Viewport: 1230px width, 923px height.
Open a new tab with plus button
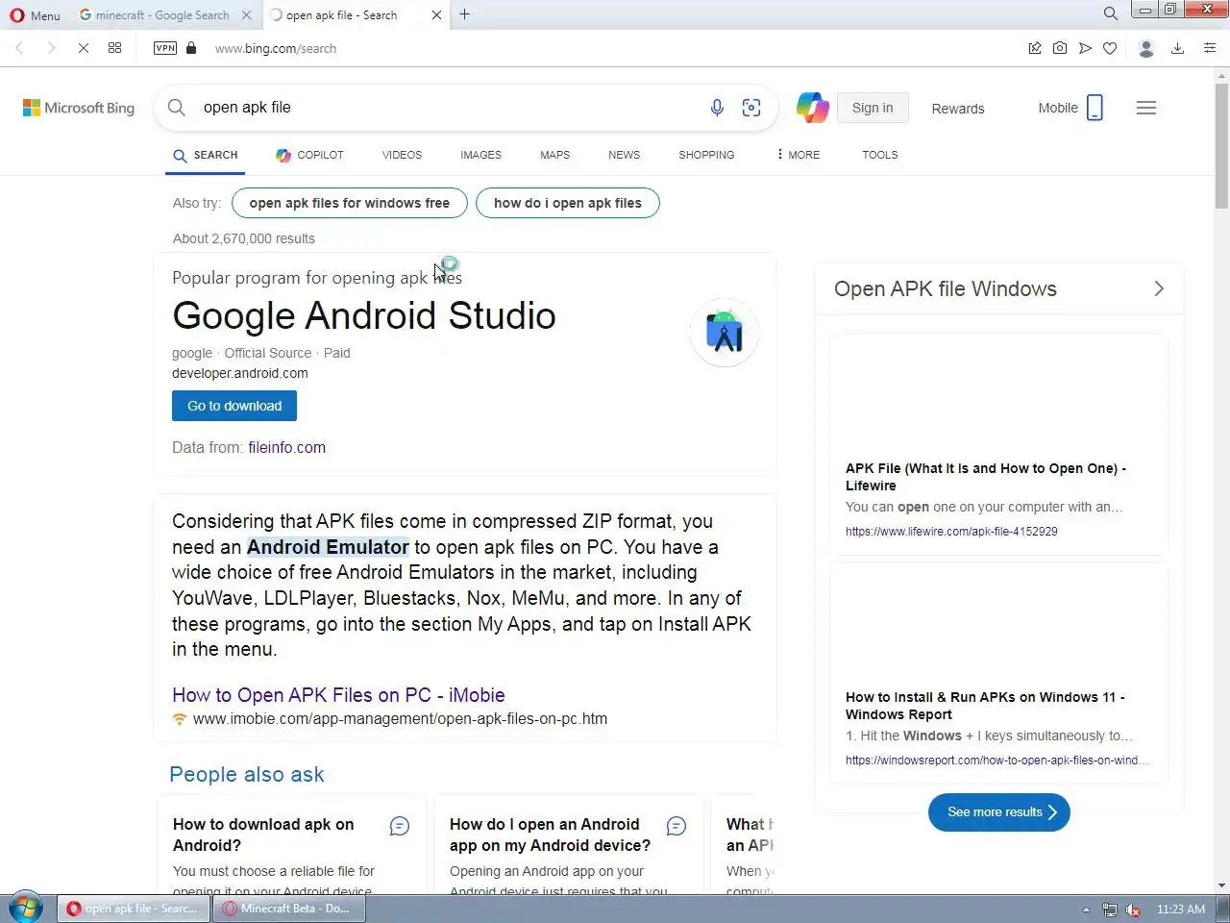(465, 14)
